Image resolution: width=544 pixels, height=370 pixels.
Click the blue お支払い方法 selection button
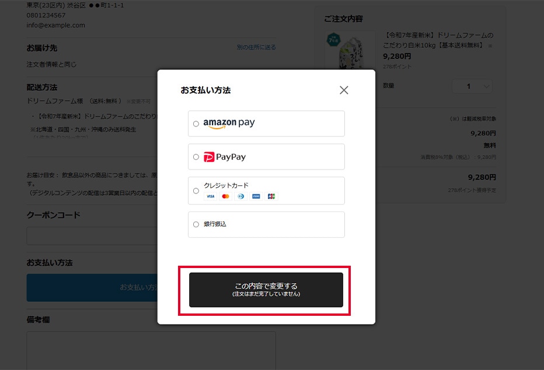(92, 287)
